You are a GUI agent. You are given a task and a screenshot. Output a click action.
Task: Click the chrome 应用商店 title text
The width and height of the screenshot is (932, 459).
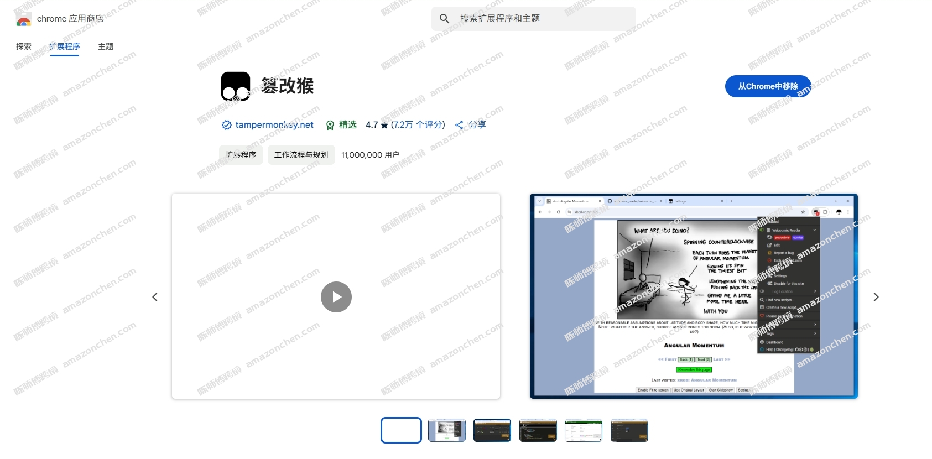(70, 19)
